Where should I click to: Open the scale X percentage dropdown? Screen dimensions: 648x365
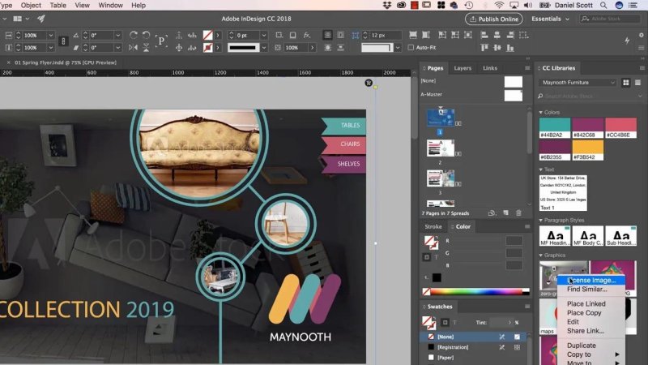click(x=51, y=35)
